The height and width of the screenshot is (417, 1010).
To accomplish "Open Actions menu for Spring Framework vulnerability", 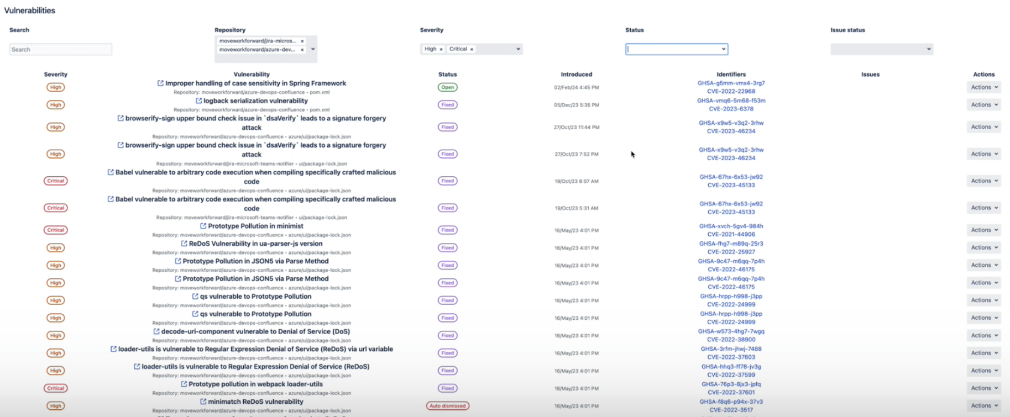I will [x=983, y=87].
